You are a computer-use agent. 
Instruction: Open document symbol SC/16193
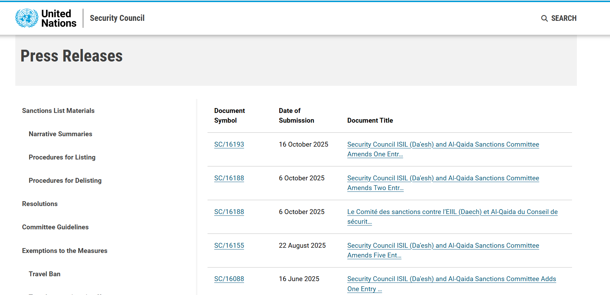pyautogui.click(x=229, y=144)
